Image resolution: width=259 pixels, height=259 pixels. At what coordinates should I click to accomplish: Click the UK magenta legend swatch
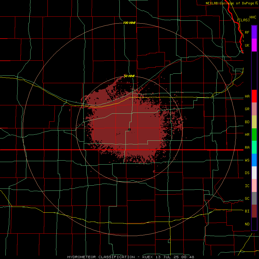pos(254,45)
